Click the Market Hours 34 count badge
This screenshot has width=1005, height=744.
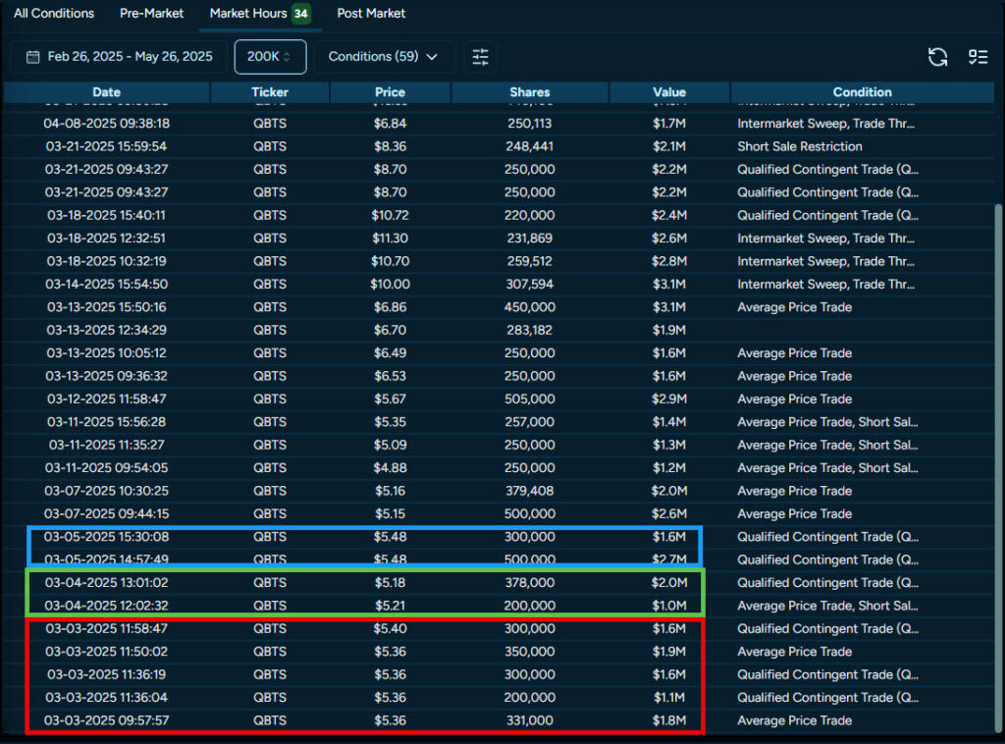pos(300,14)
